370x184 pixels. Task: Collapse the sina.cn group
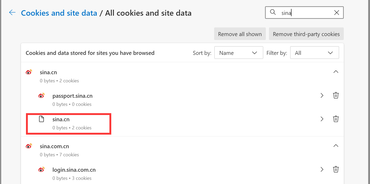point(336,72)
